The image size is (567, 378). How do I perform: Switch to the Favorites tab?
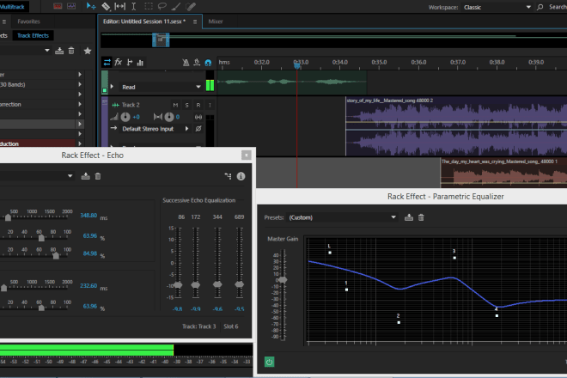(28, 21)
